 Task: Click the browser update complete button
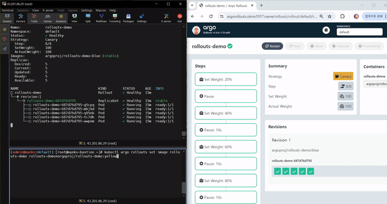point(374,16)
